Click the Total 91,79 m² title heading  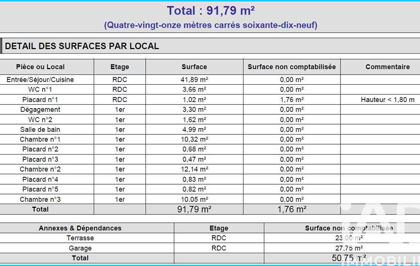[x=211, y=11]
